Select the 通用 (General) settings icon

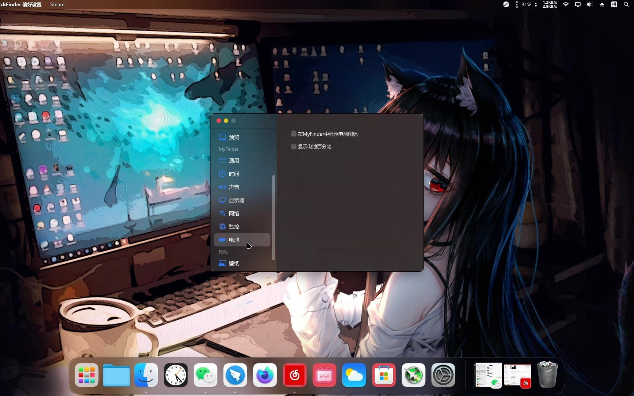(x=234, y=161)
